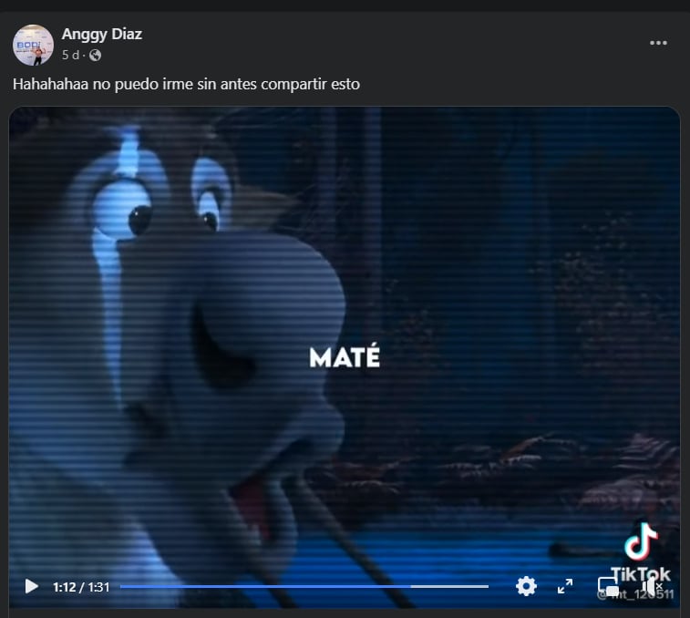
Task: Open video settings gear
Action: coord(526,586)
